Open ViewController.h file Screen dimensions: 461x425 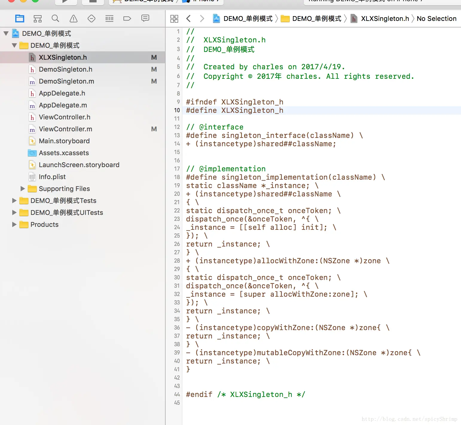[83, 117]
